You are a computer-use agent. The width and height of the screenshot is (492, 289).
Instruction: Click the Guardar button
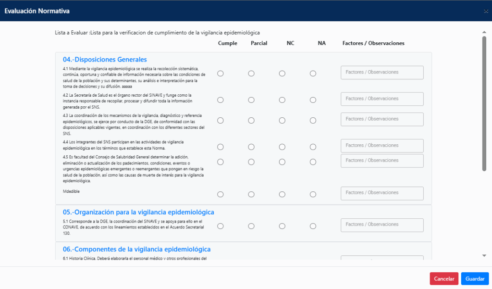point(475,278)
